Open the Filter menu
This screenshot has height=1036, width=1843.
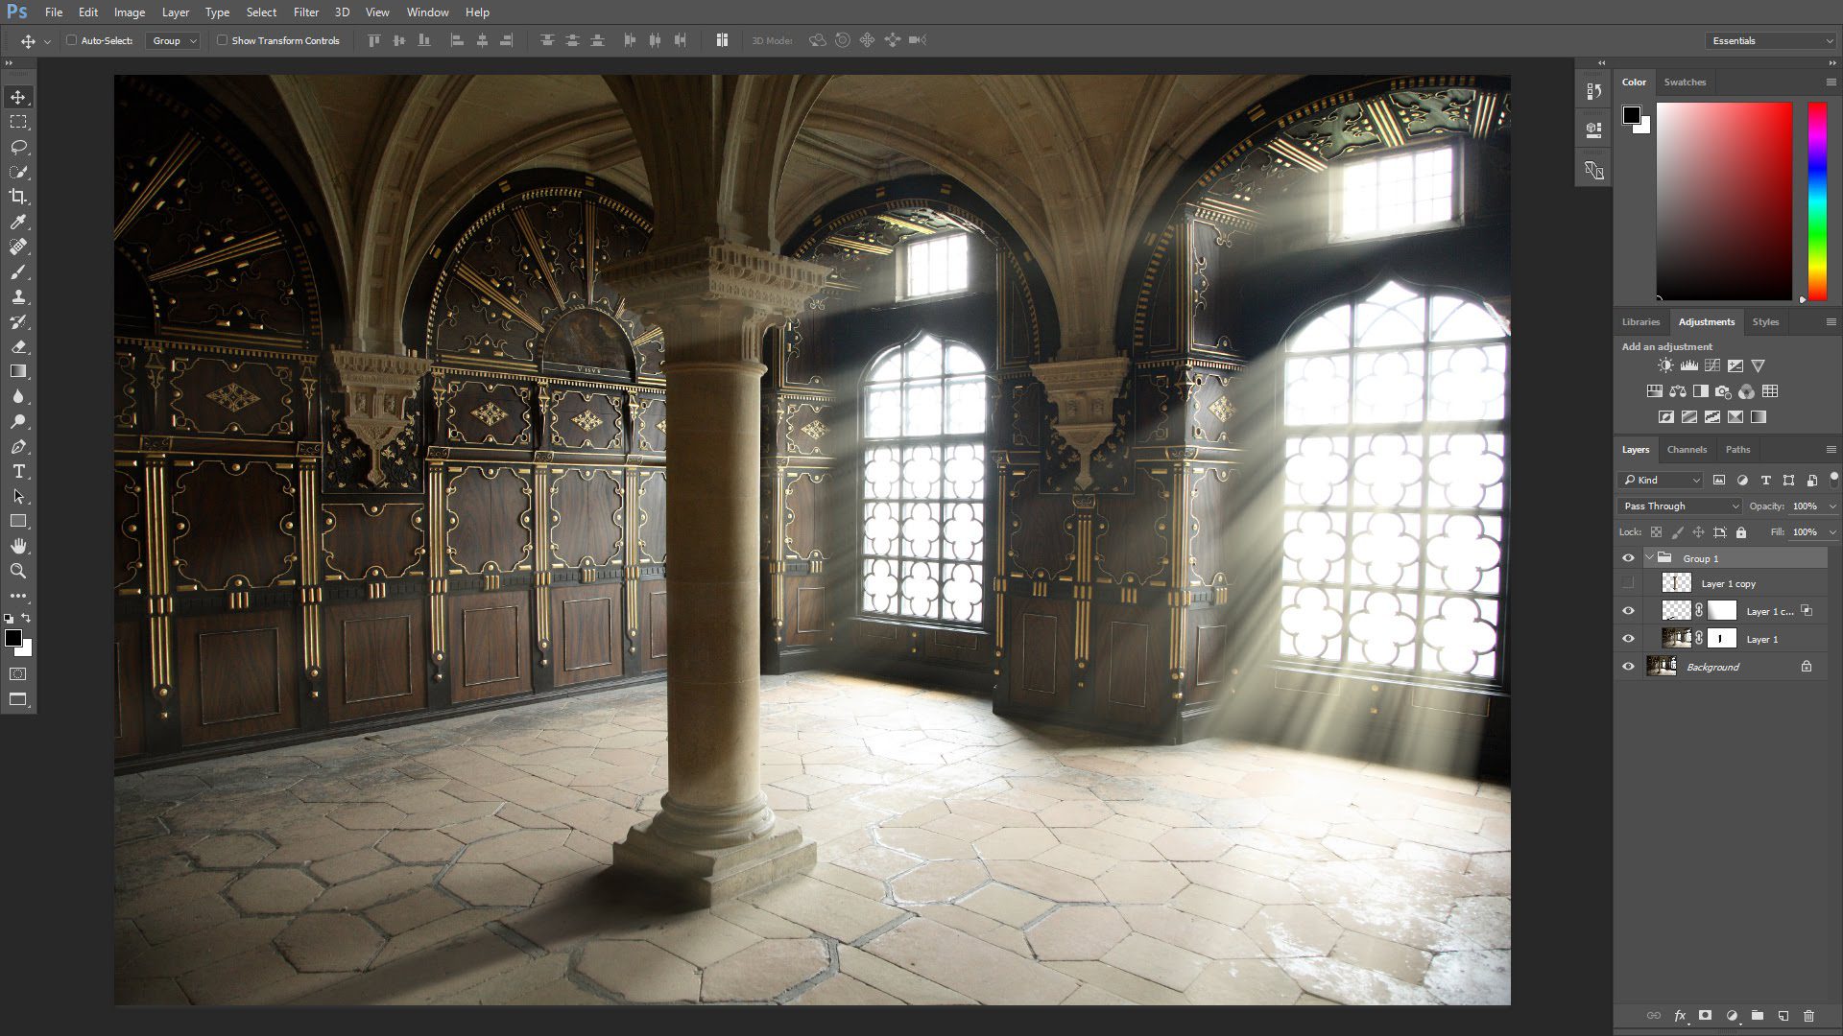(305, 12)
